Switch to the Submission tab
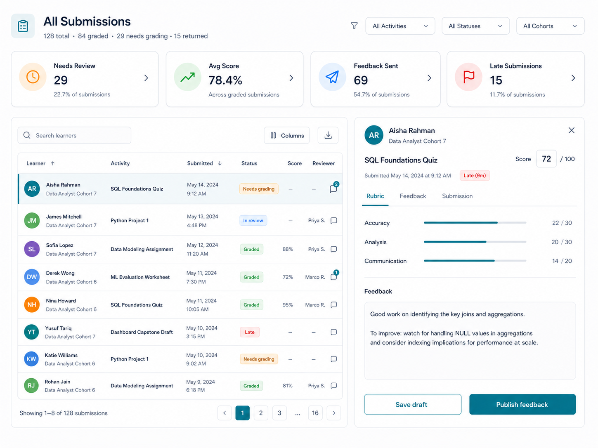Screen dimensions: 598x448 tap(457, 196)
